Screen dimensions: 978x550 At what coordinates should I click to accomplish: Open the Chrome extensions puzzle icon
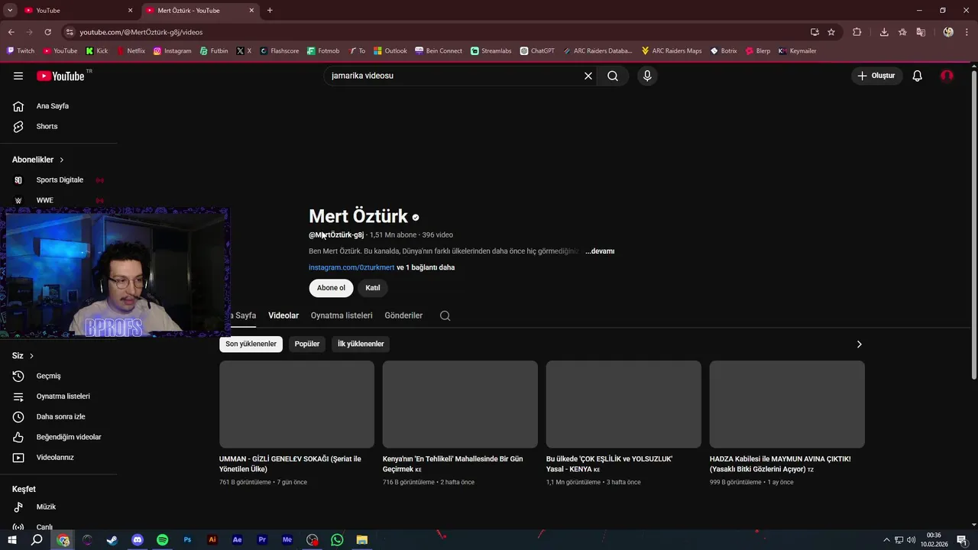pyautogui.click(x=857, y=32)
